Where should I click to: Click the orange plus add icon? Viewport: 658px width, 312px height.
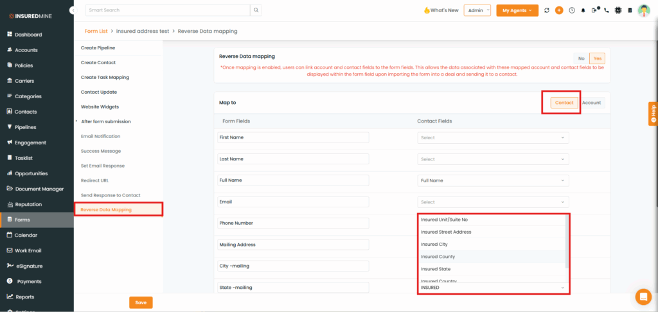click(559, 10)
